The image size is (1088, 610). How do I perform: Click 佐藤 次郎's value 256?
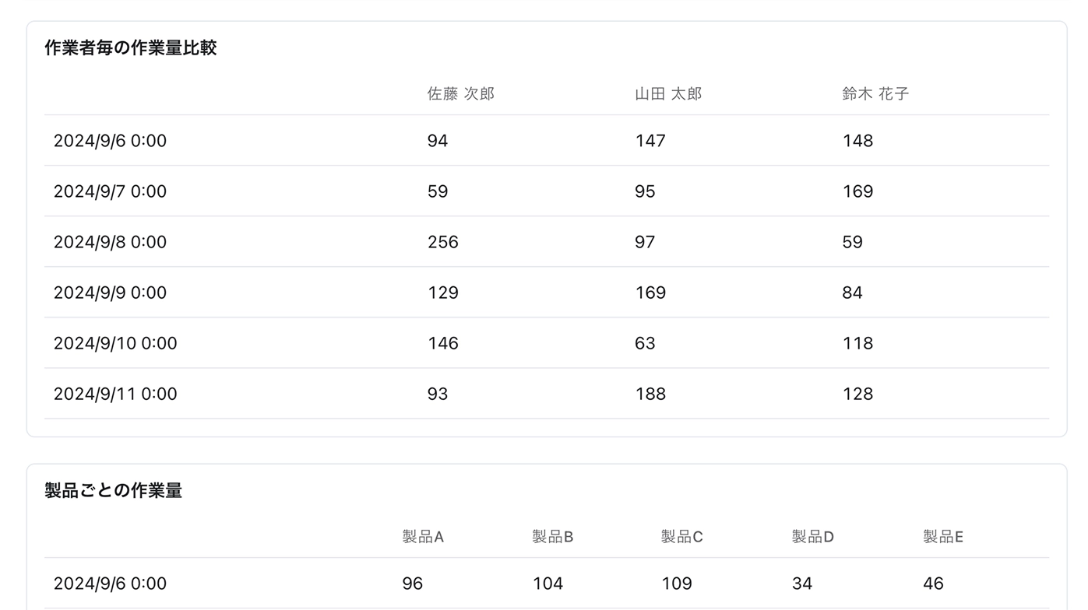(443, 242)
